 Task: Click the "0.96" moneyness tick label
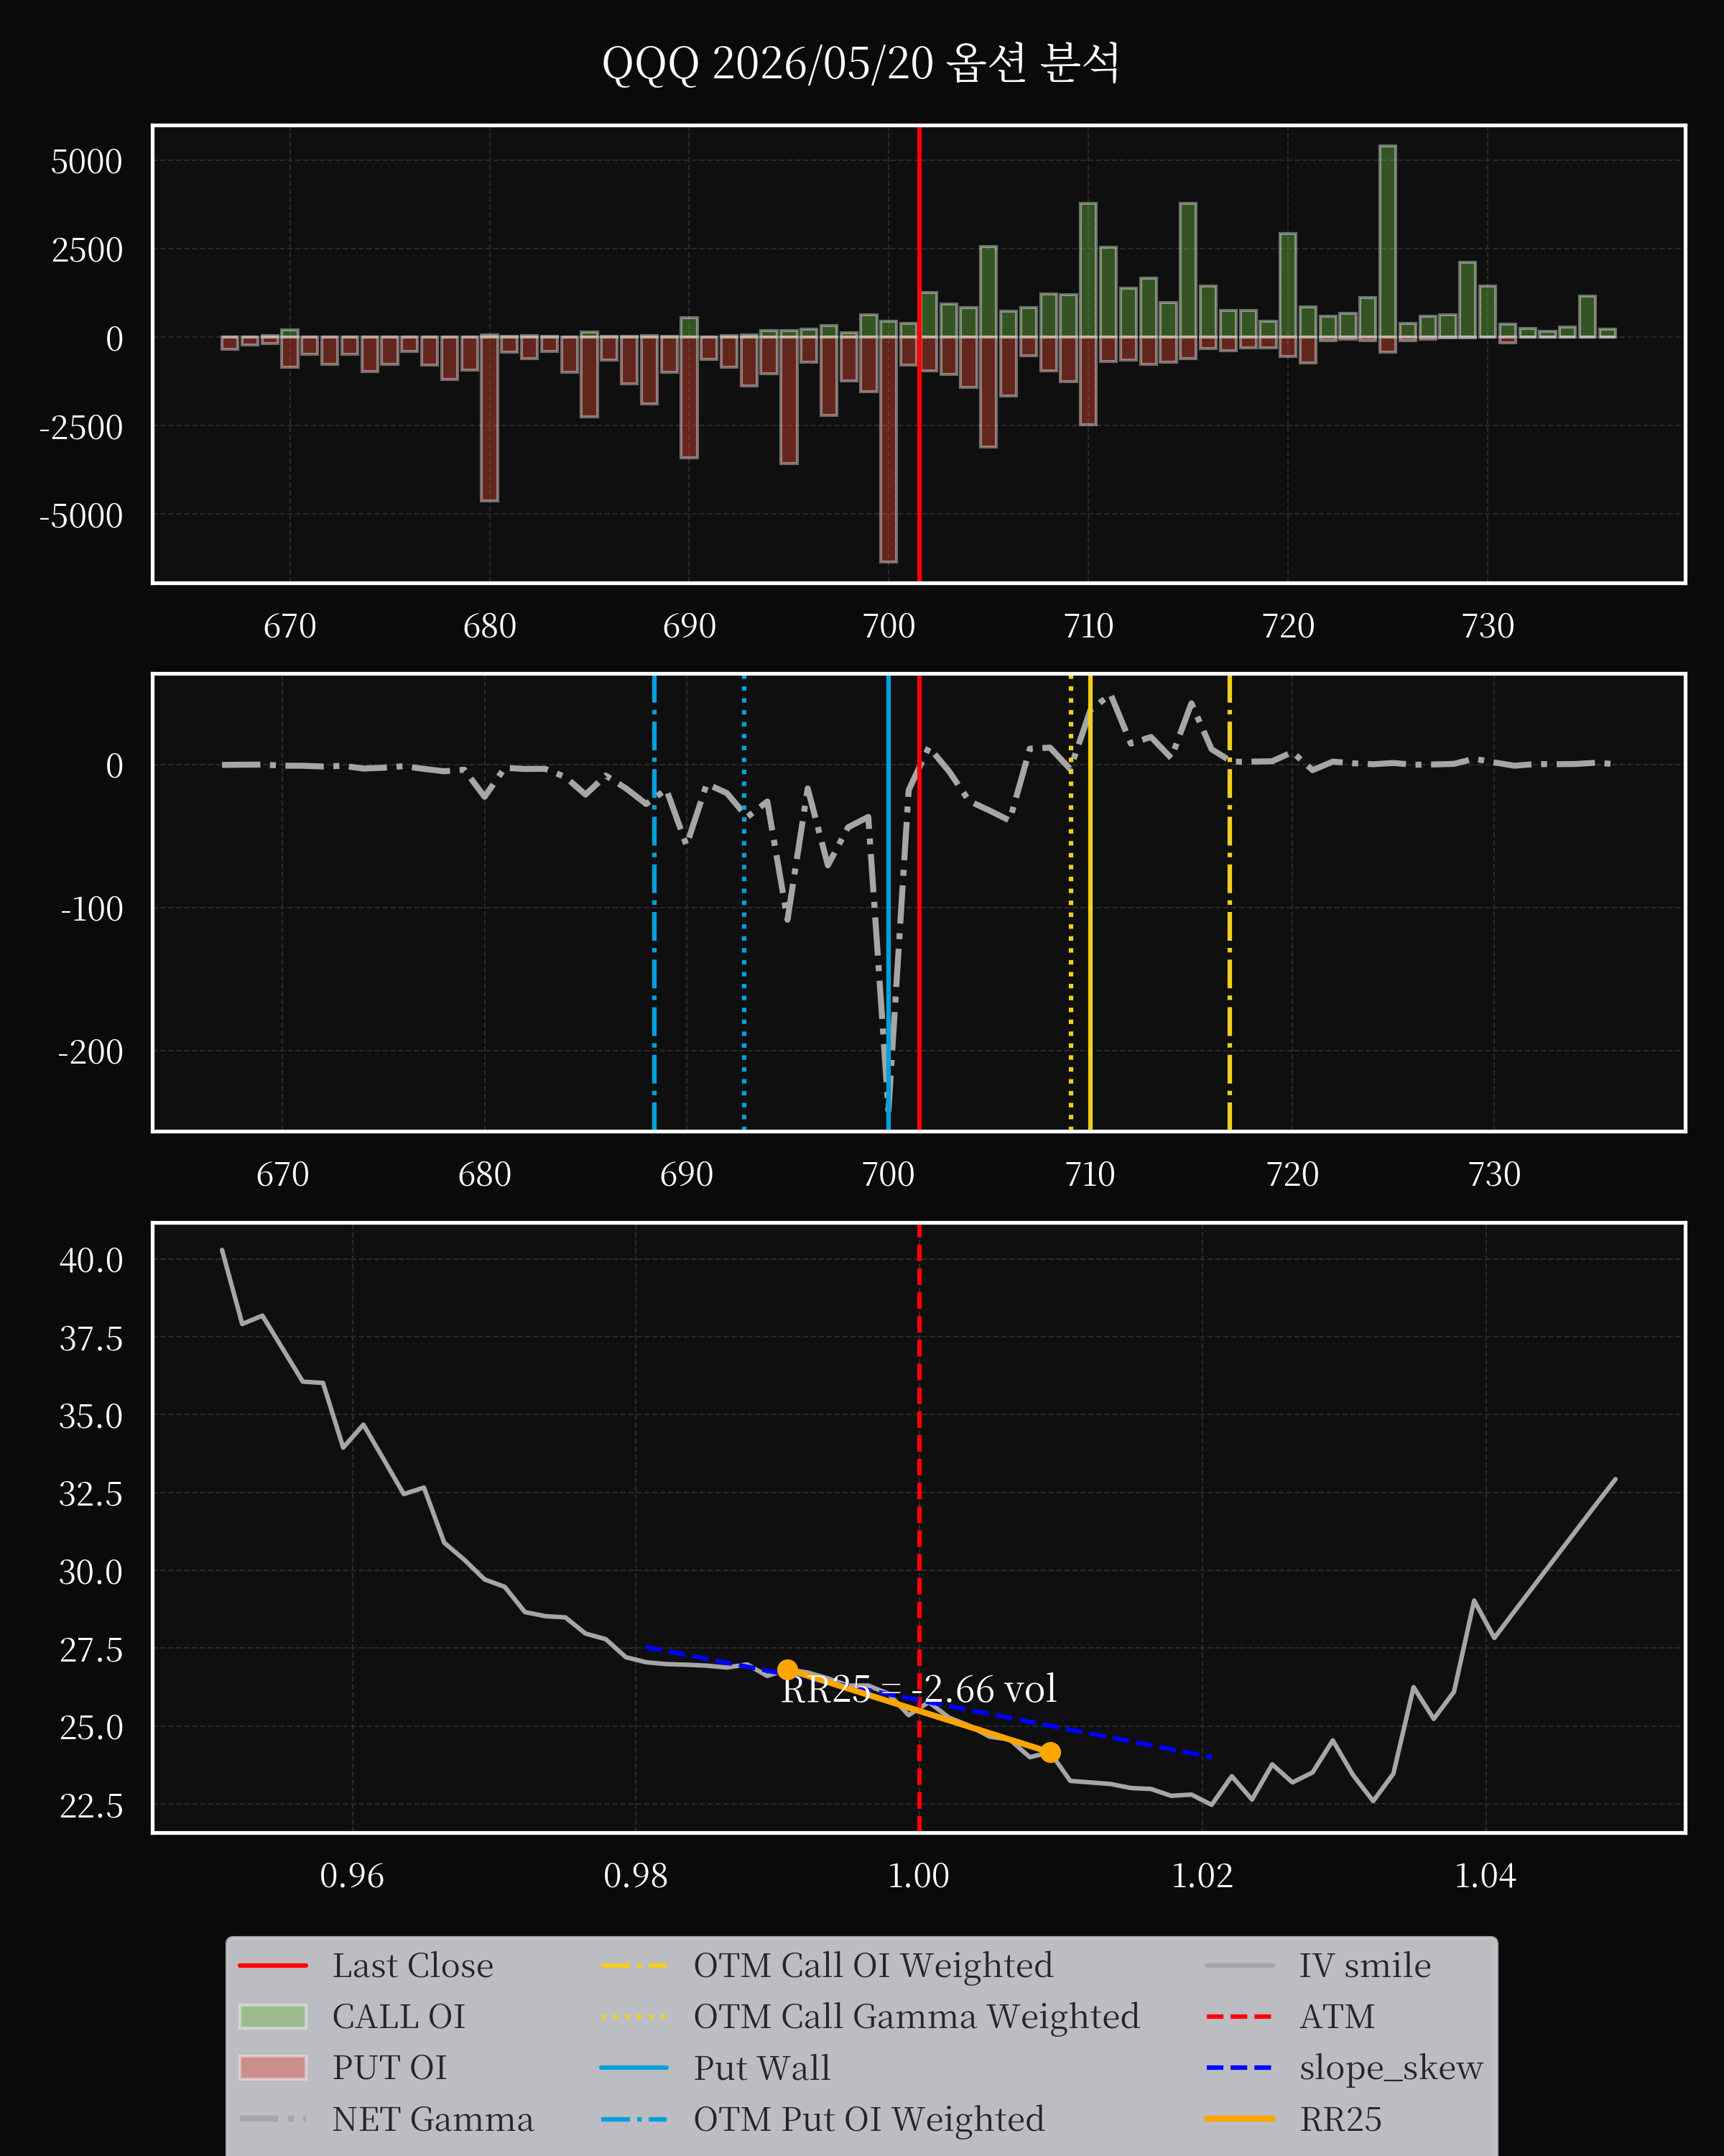352,1875
